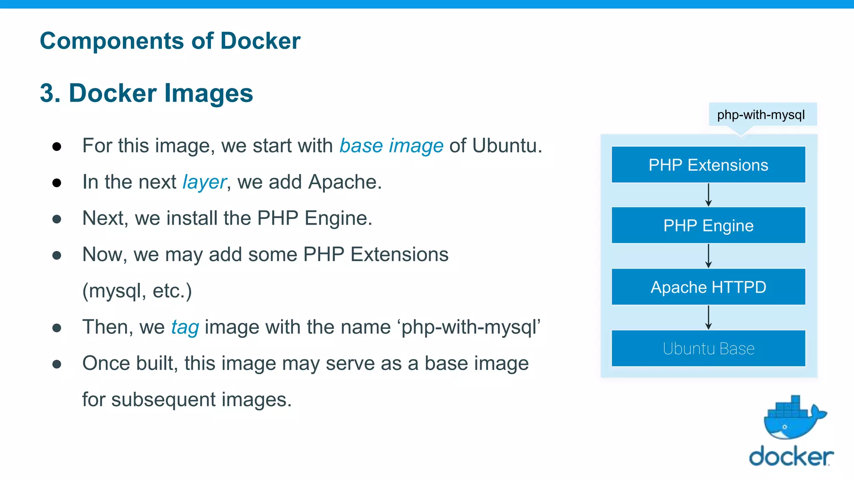Click the php-with-mysql tag label
The image size is (854, 480).
click(x=761, y=115)
